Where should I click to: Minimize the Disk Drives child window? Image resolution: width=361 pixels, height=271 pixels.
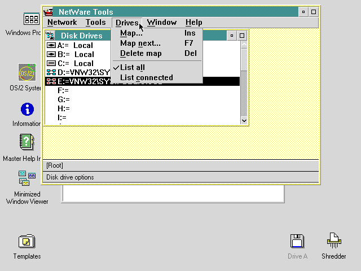(232, 36)
